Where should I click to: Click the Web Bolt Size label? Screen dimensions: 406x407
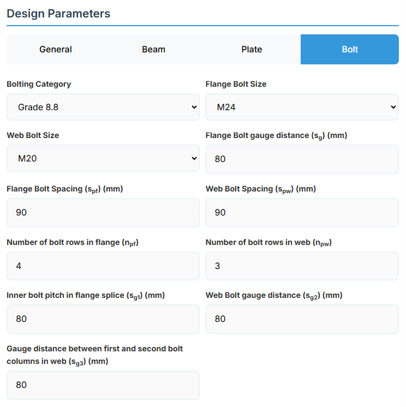pos(33,135)
